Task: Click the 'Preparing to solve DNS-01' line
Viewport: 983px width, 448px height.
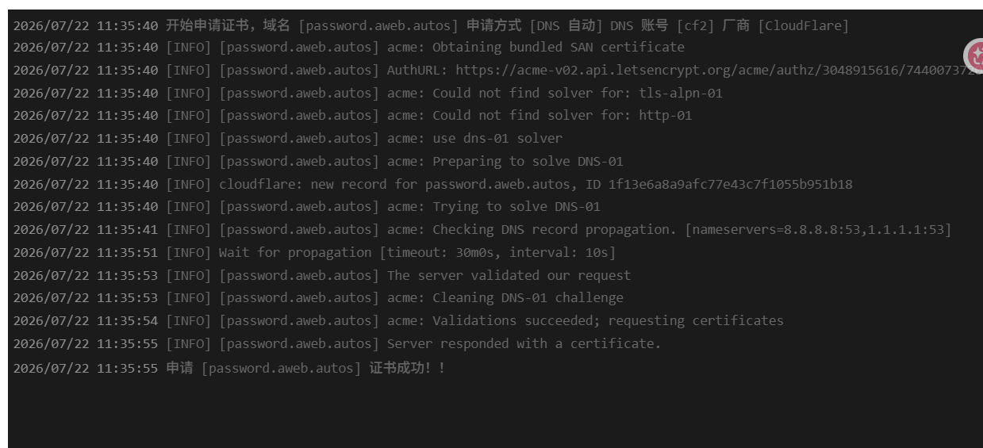Action: pyautogui.click(x=318, y=161)
